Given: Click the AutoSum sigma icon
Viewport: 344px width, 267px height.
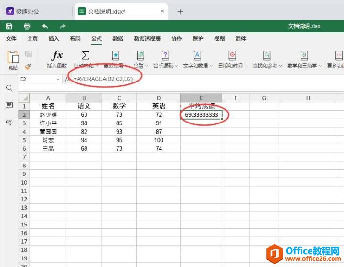Looking at the screenshot, I should (86, 55).
